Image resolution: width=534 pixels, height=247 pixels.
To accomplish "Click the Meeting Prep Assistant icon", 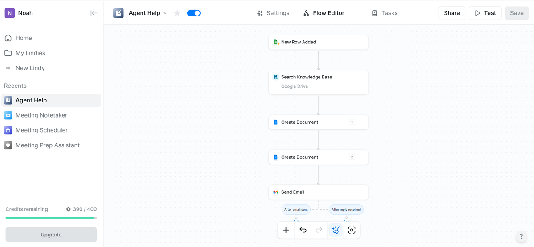I will [8, 145].
